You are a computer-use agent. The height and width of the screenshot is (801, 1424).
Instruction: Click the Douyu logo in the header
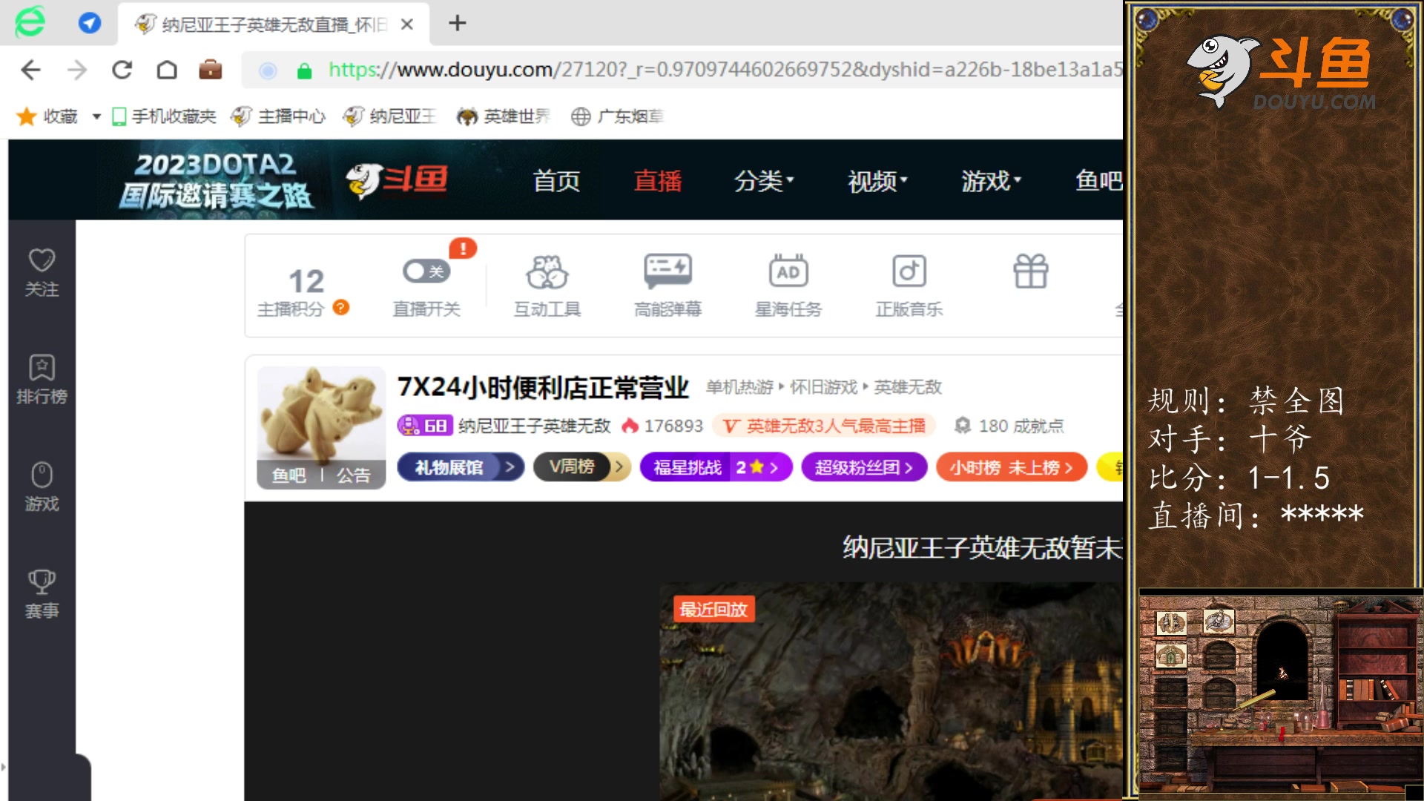coord(397,180)
